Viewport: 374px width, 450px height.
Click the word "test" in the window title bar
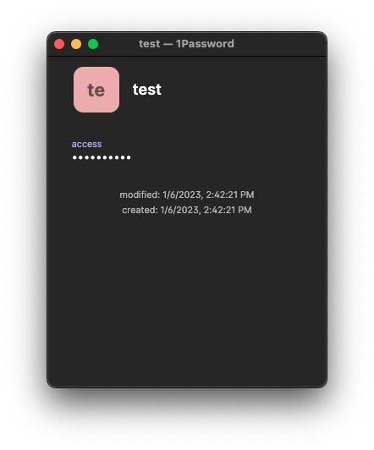149,44
